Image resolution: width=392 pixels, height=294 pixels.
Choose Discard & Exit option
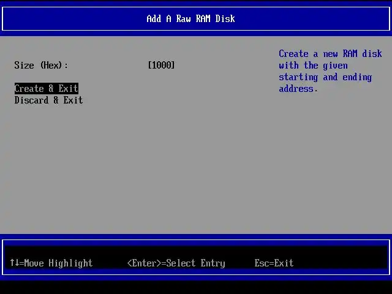coord(48,100)
